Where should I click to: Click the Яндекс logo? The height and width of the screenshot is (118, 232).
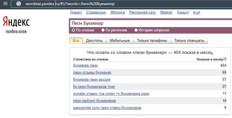click(16, 21)
